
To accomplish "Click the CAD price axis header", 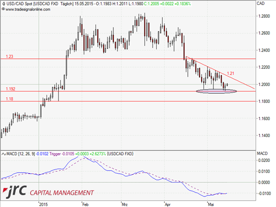I will tap(261, 4).
